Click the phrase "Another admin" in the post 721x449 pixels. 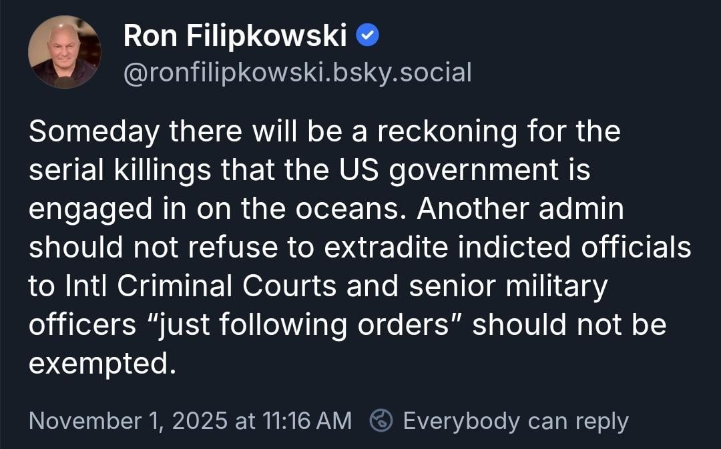click(521, 209)
